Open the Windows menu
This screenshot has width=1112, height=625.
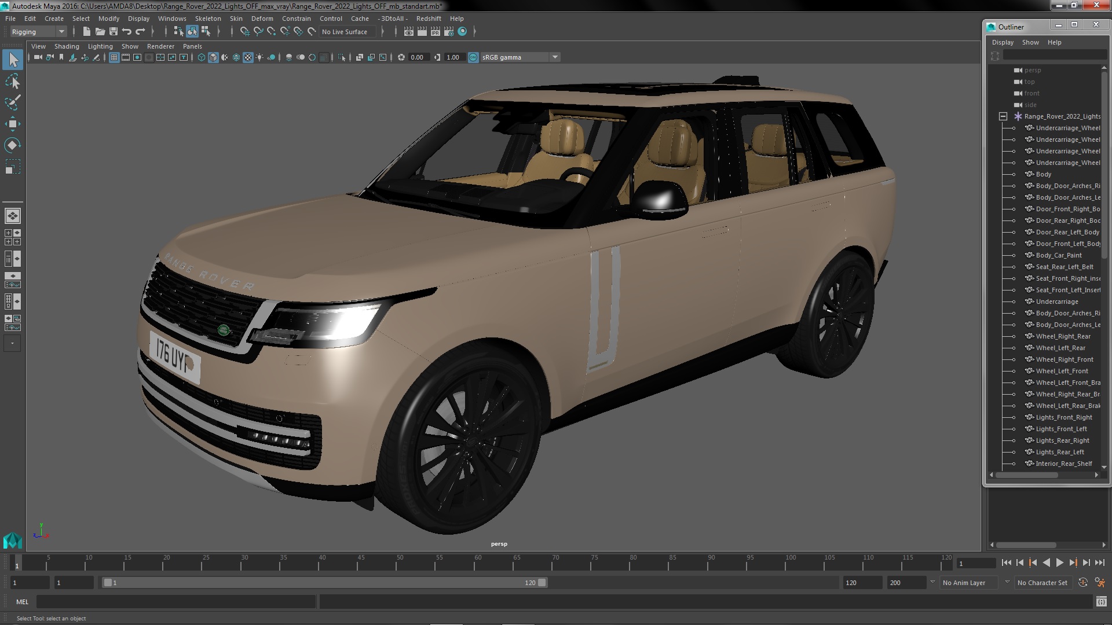(x=172, y=19)
